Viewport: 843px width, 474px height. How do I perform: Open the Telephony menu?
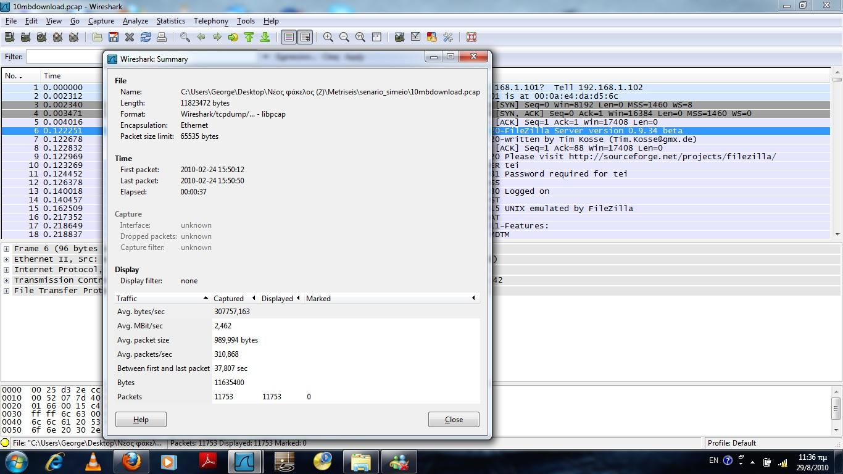tap(211, 21)
